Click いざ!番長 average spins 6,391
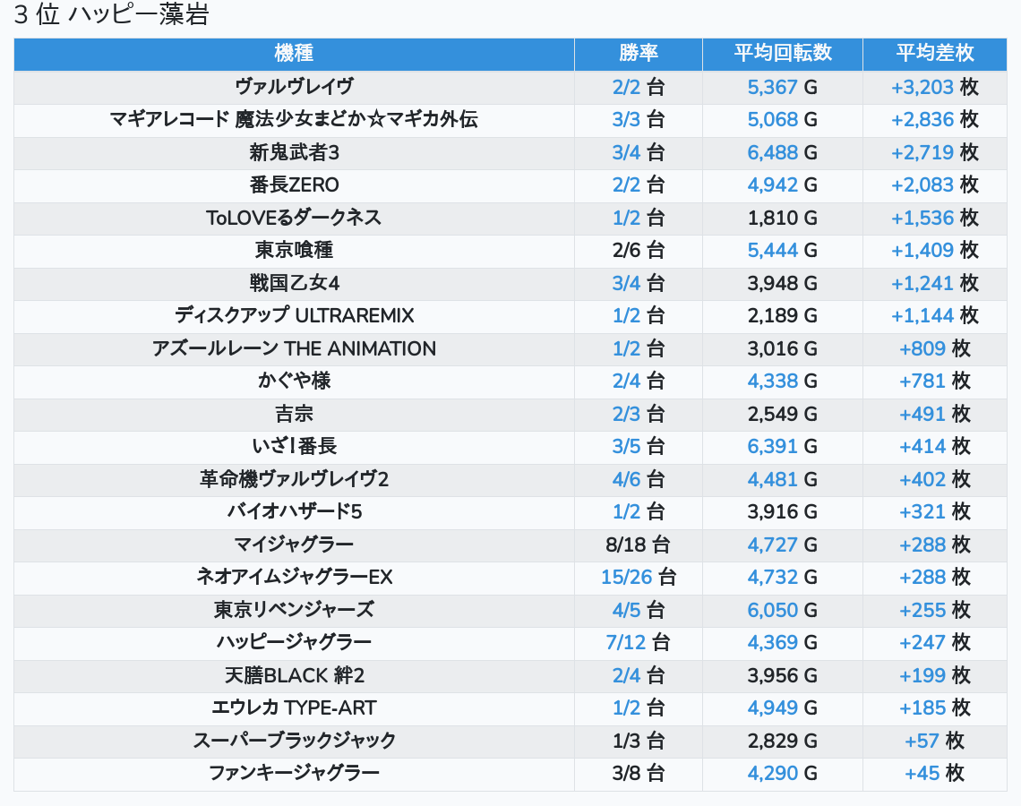This screenshot has width=1021, height=806. click(x=772, y=447)
